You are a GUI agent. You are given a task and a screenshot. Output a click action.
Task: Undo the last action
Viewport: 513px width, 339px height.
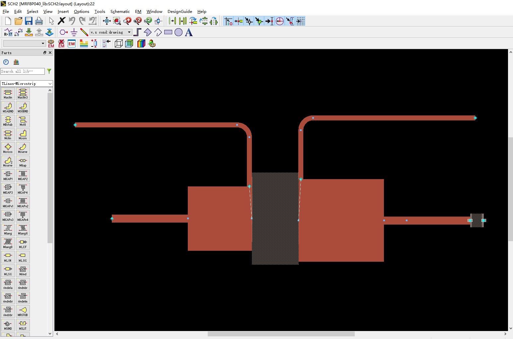click(72, 21)
